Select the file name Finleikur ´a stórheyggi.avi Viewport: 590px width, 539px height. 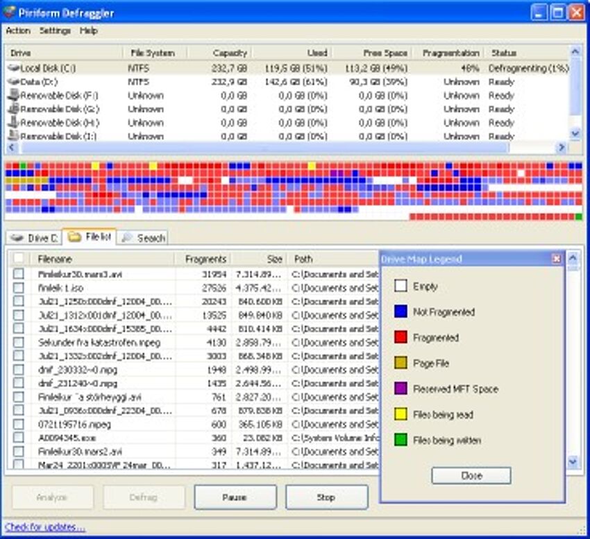point(90,397)
